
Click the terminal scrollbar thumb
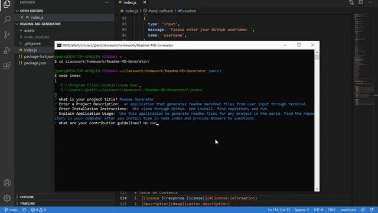(317, 57)
